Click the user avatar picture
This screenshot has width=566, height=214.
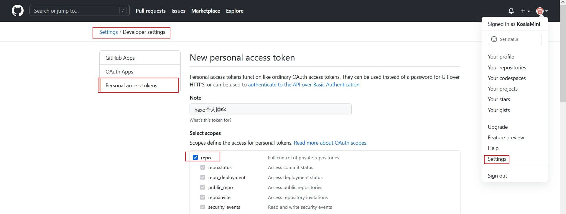(x=540, y=11)
